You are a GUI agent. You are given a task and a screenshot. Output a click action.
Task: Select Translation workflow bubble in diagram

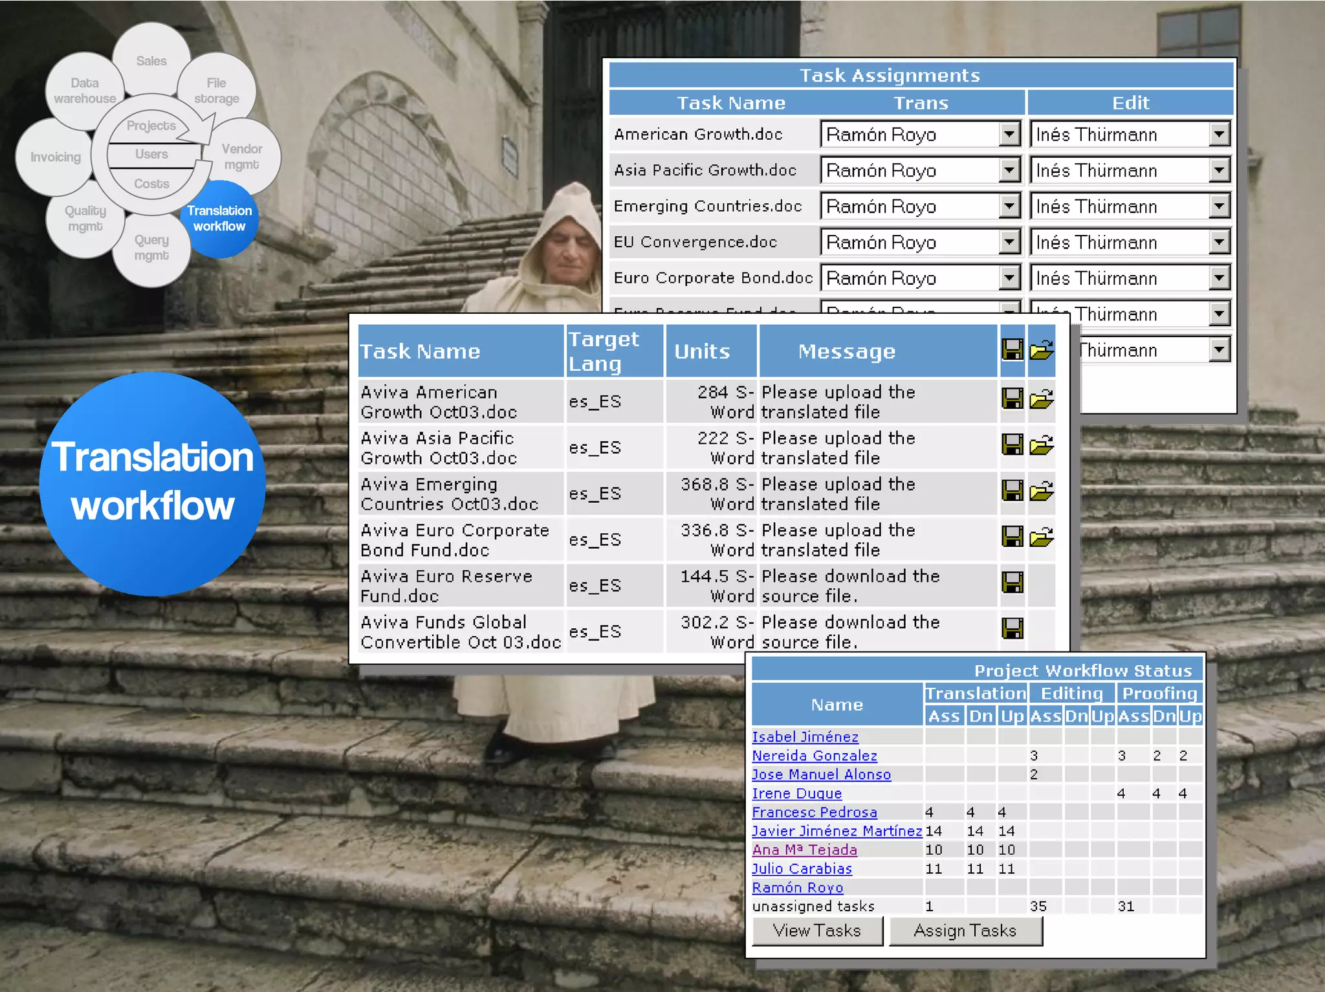pyautogui.click(x=219, y=219)
